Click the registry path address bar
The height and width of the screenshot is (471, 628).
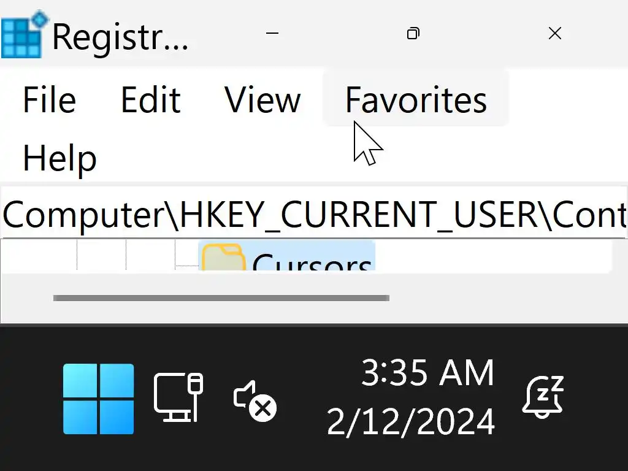[314, 214]
